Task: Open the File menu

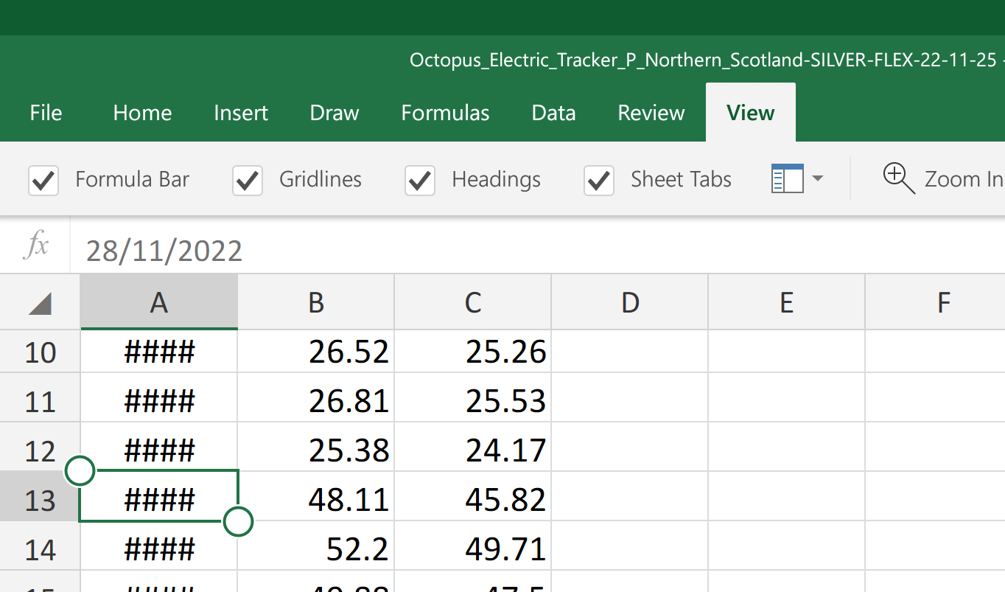Action: 46,113
